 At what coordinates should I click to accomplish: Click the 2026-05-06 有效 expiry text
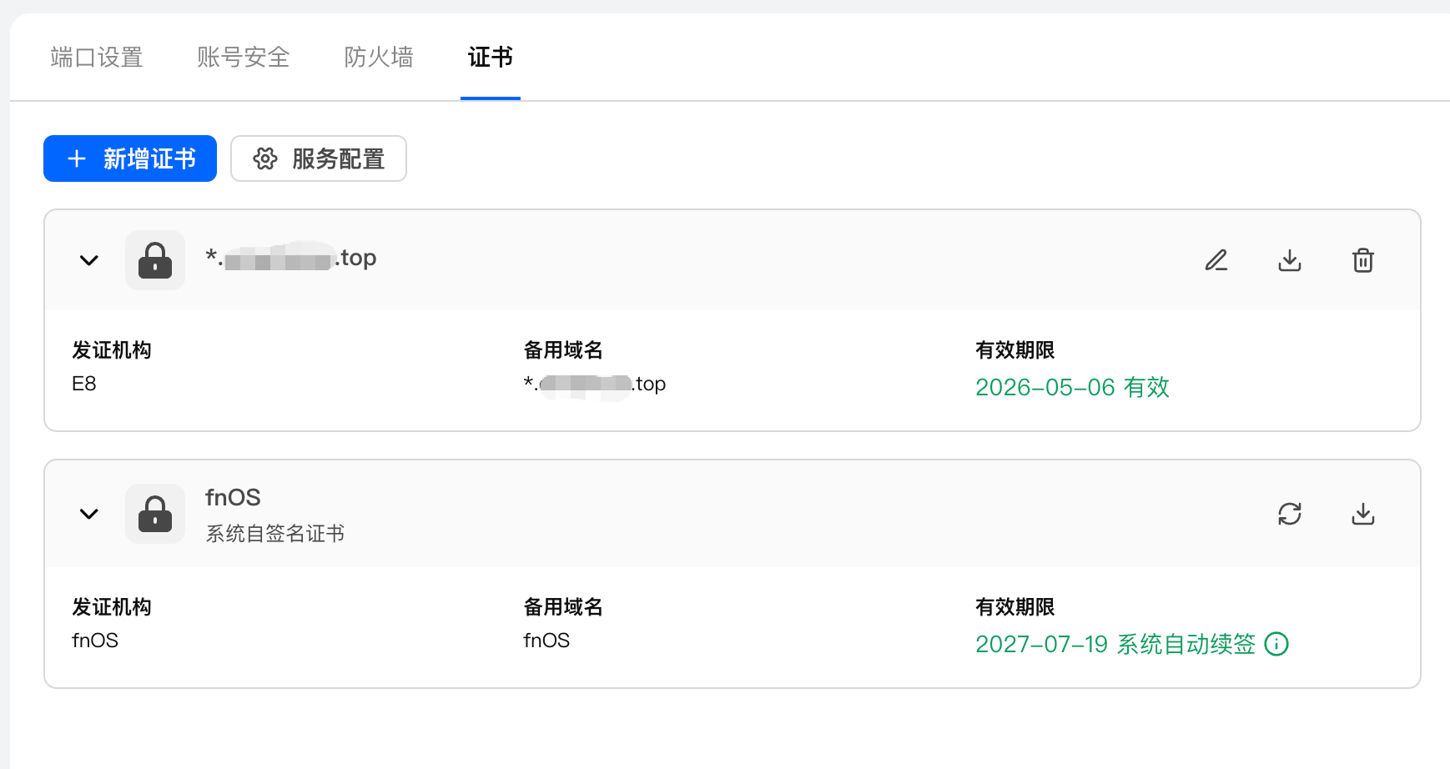click(1072, 387)
